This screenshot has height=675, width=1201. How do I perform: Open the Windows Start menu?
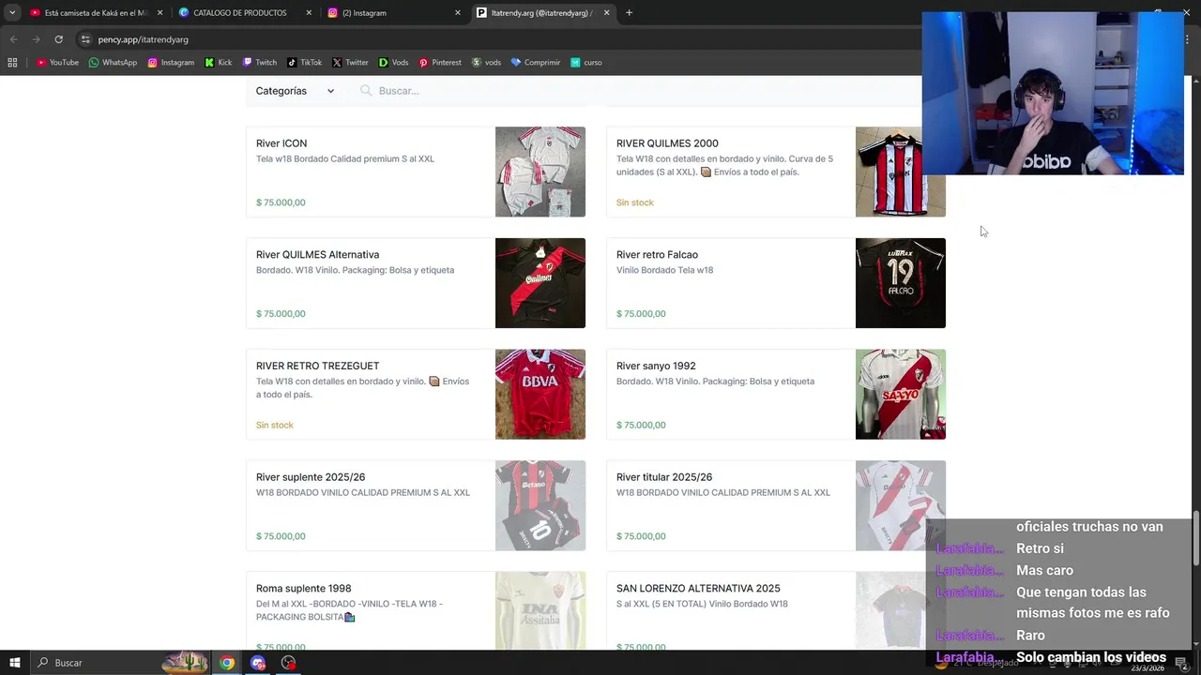(14, 663)
